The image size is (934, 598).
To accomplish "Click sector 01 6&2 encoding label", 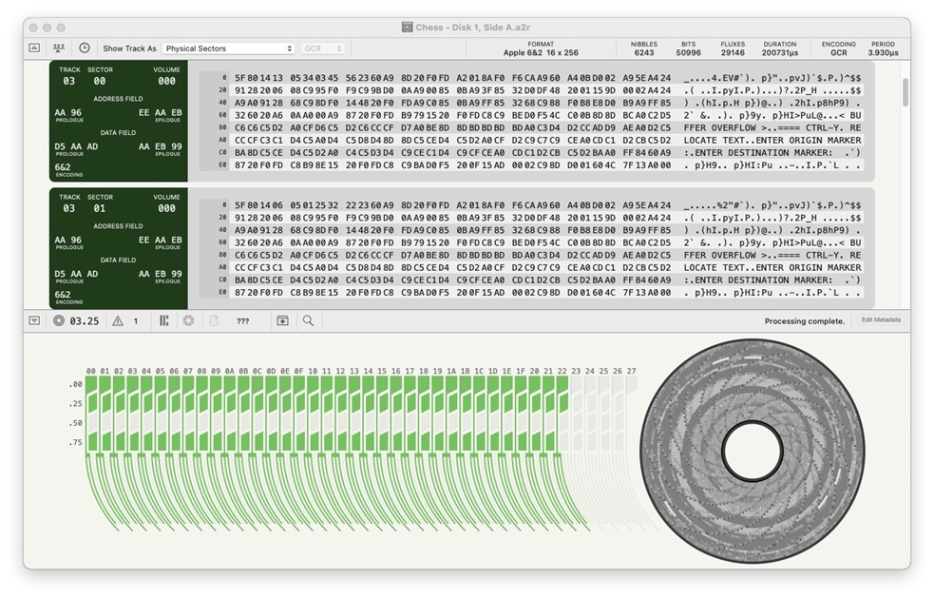I will [x=63, y=295].
